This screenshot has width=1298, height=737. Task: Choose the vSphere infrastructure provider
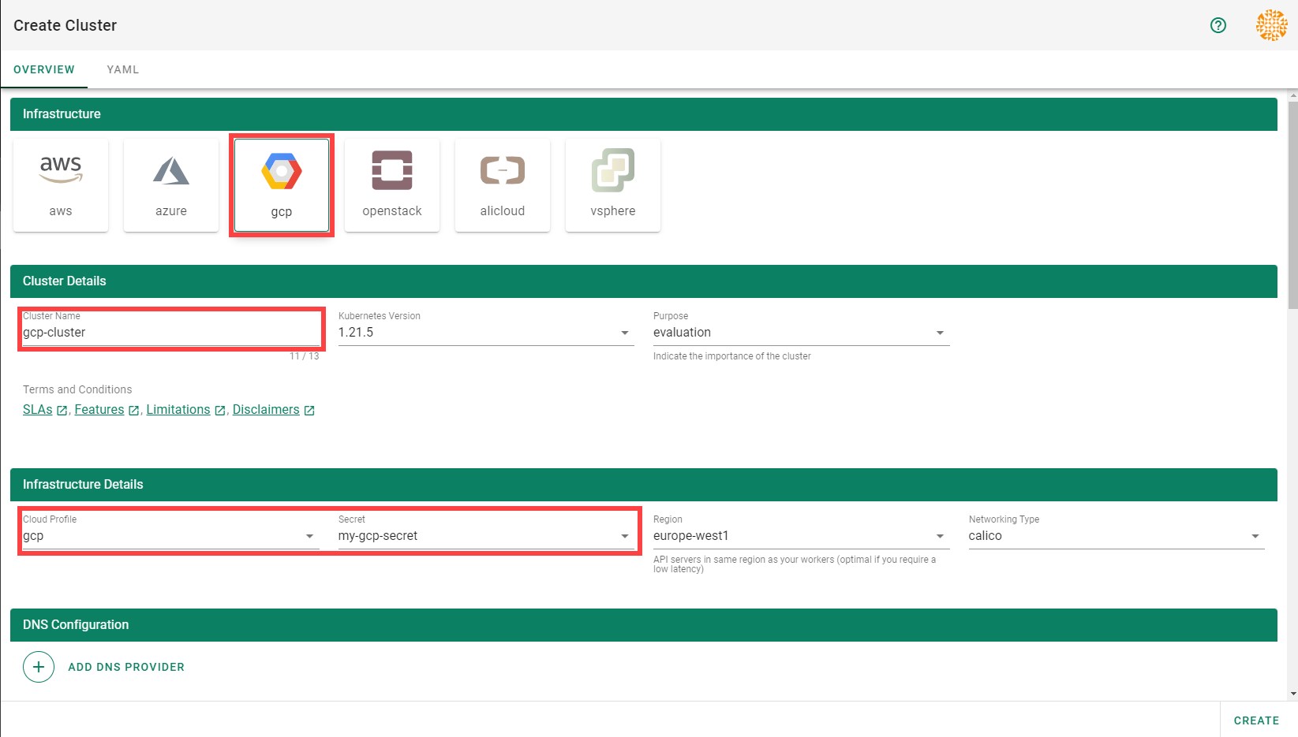(x=613, y=185)
